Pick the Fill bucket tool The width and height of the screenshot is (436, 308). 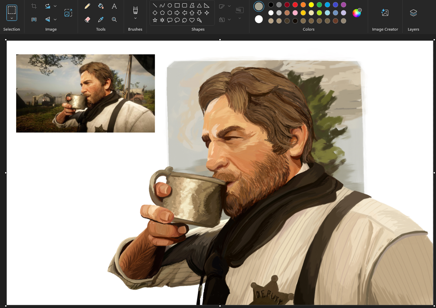click(x=101, y=6)
